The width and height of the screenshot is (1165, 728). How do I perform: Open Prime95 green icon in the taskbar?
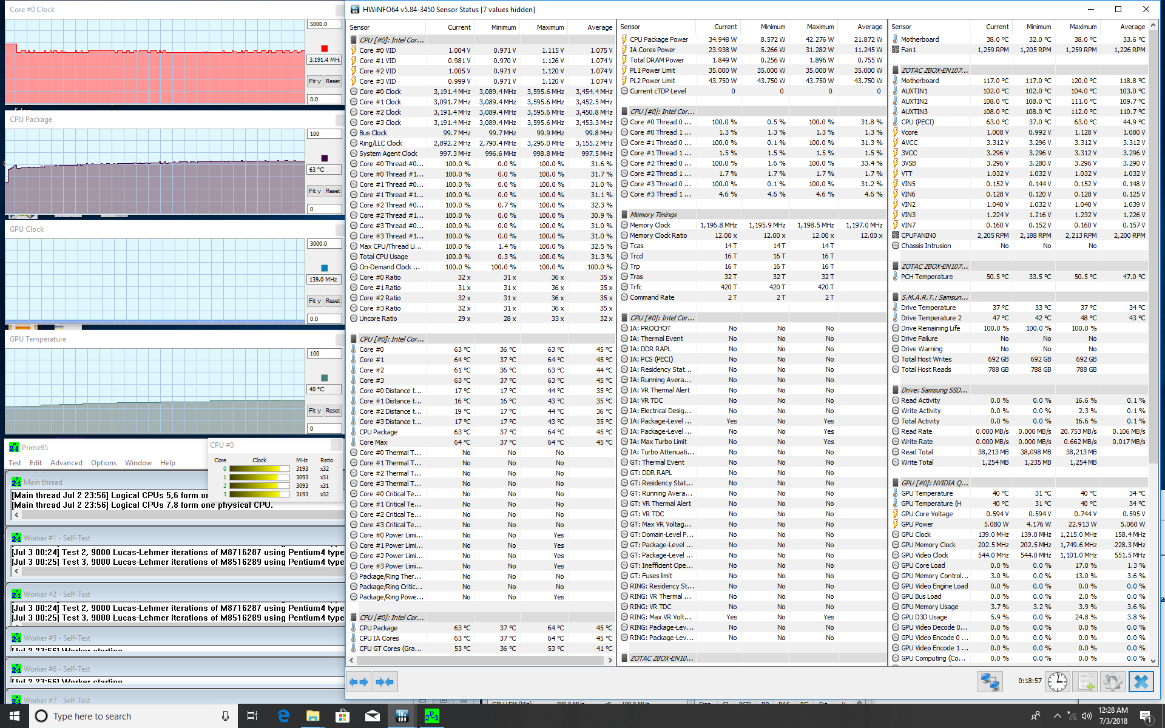click(x=431, y=716)
